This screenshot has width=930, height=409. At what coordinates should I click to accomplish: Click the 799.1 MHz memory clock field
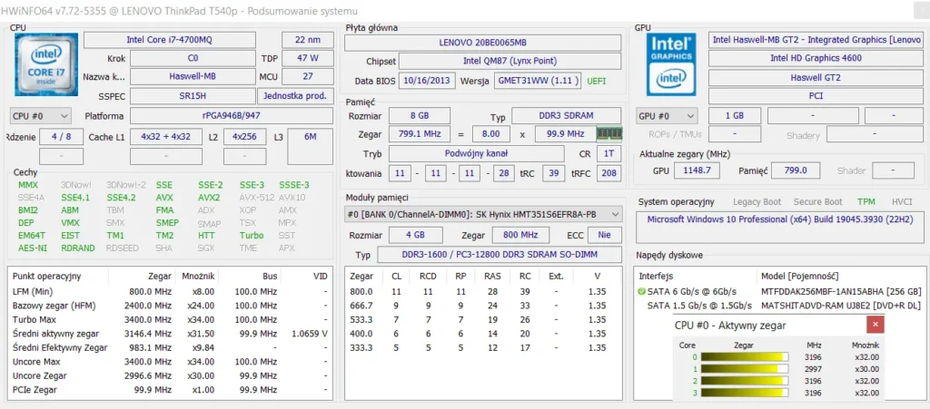420,134
